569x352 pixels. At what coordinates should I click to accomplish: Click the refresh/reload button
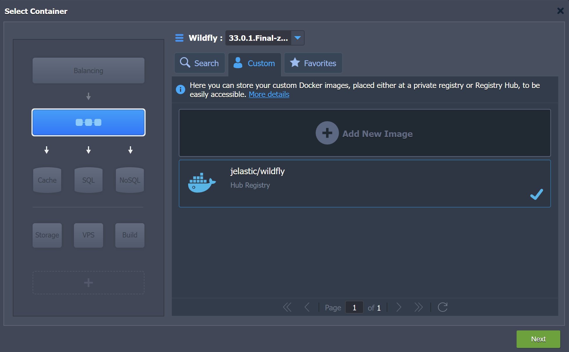[x=443, y=307]
